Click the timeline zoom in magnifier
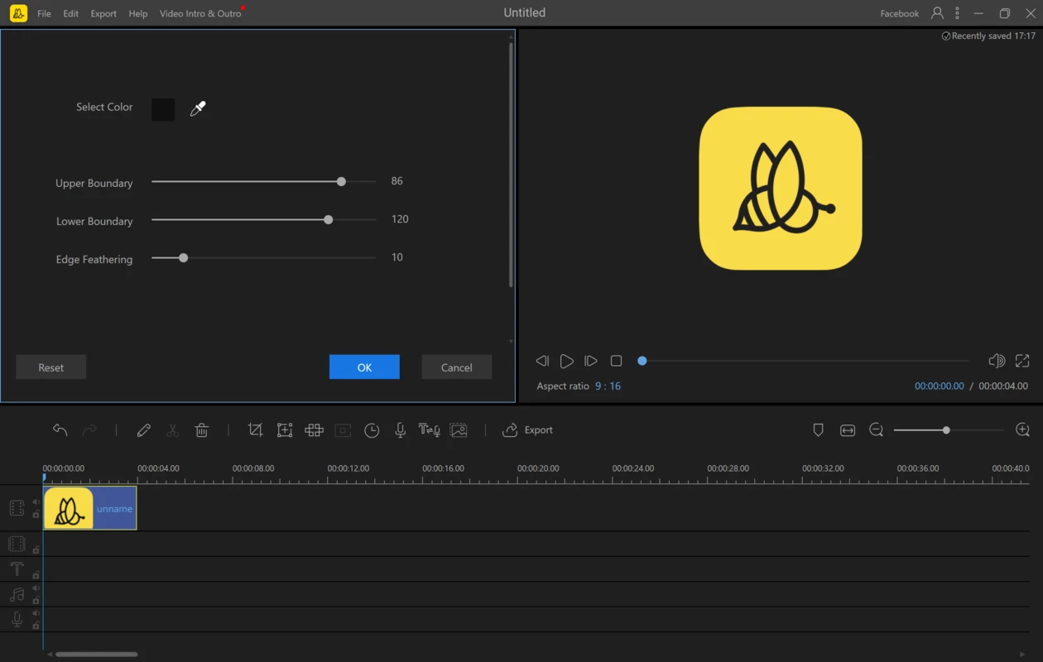This screenshot has height=662, width=1043. pos(1022,430)
